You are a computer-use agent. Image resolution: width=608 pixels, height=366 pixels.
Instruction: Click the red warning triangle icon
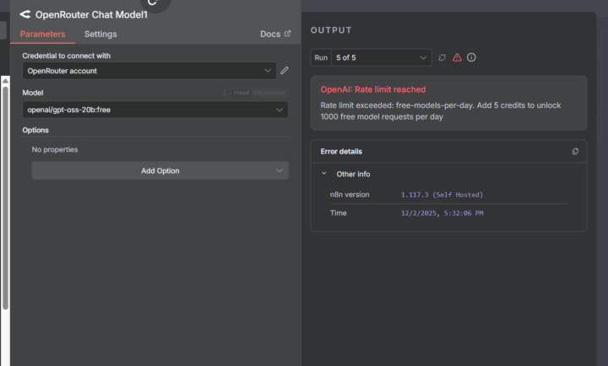(x=457, y=57)
